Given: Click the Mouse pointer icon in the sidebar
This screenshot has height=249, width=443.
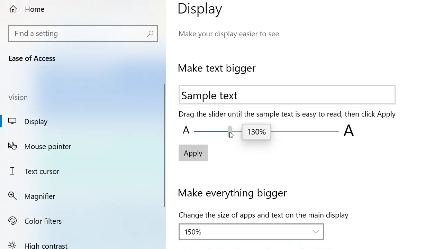Looking at the screenshot, I should coord(12,146).
